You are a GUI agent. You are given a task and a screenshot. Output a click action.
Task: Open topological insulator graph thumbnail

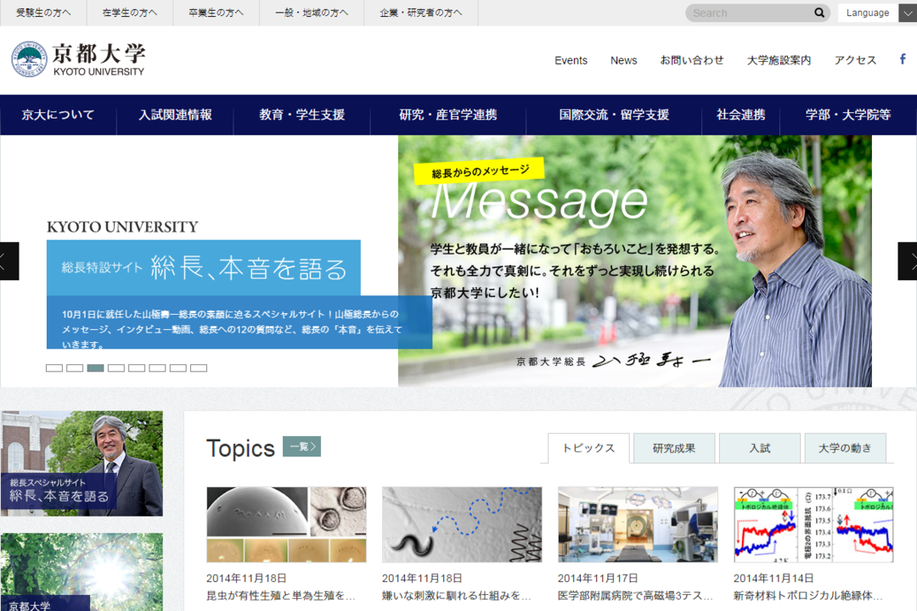pyautogui.click(x=813, y=524)
